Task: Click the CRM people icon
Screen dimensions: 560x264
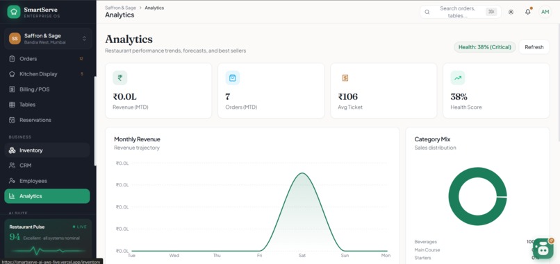Action: 12,166
